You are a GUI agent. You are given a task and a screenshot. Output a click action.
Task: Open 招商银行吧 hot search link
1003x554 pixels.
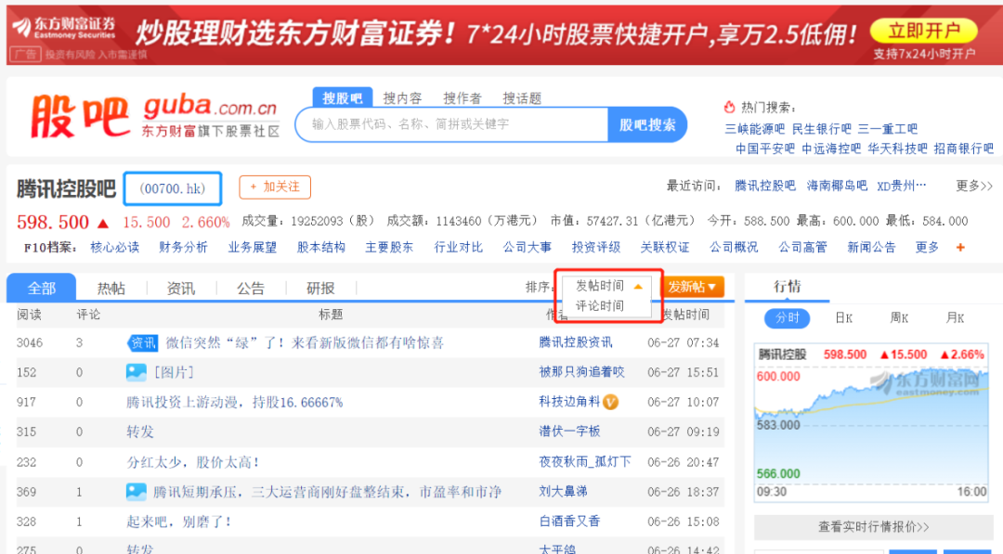963,148
